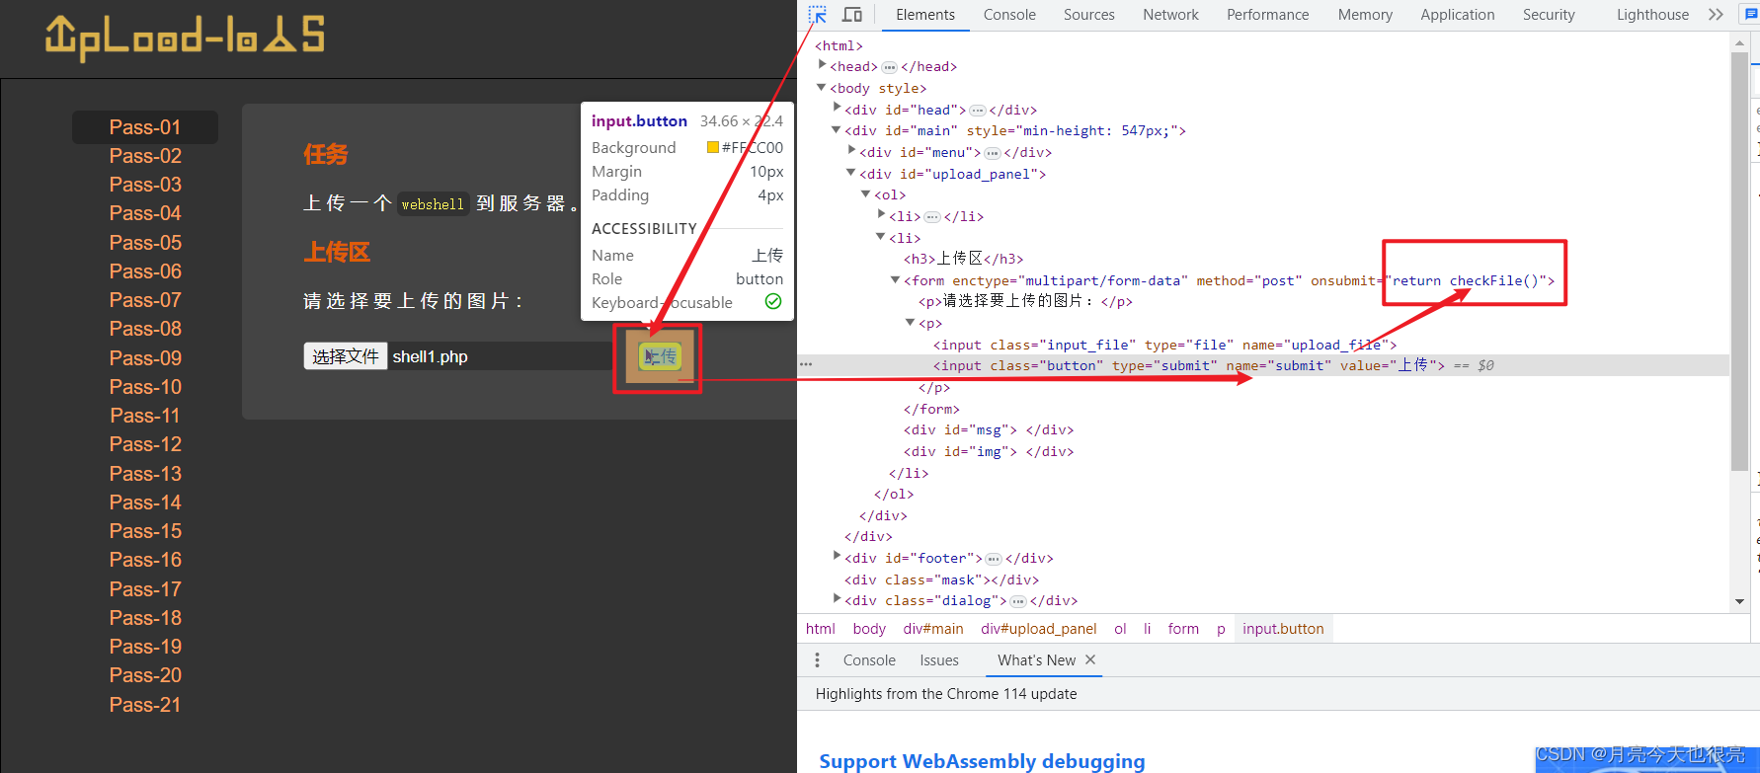Open Pass-13 in the sidebar
1760x773 pixels.
point(145,474)
